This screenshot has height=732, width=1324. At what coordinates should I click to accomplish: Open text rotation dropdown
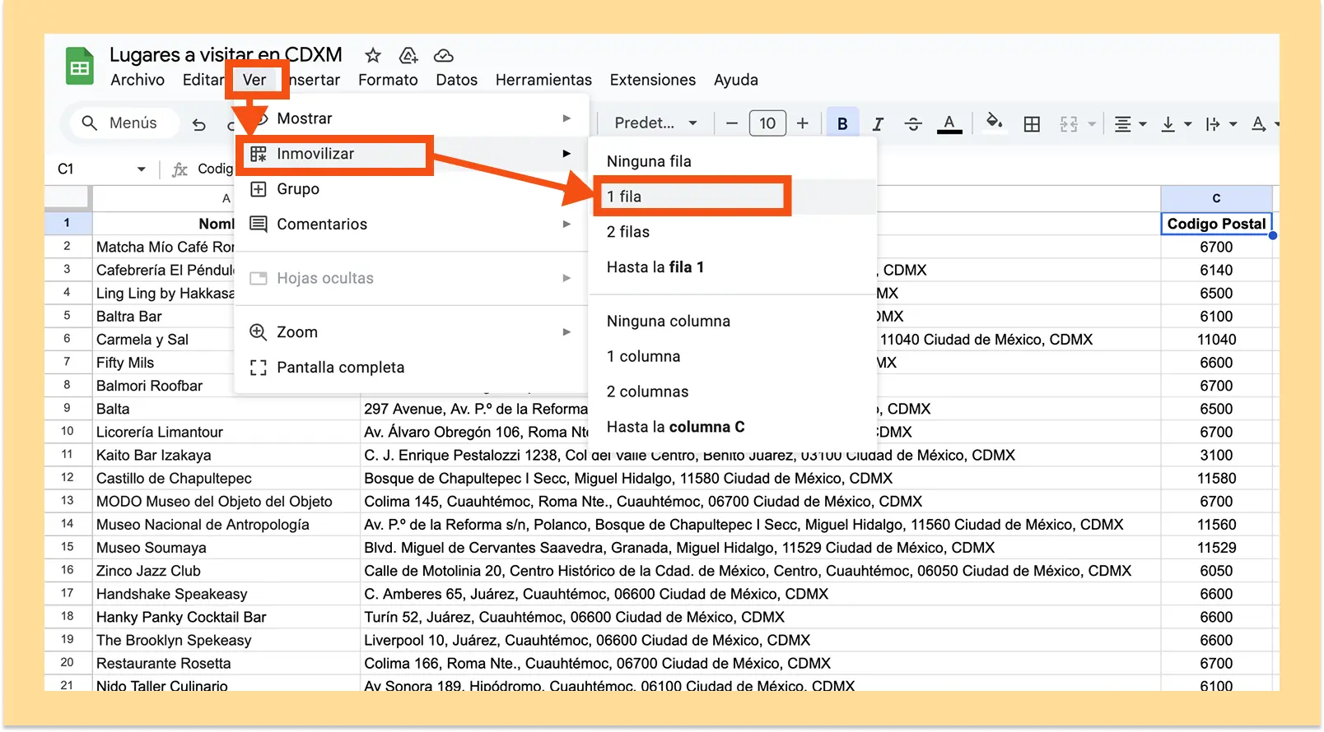[x=1264, y=124]
